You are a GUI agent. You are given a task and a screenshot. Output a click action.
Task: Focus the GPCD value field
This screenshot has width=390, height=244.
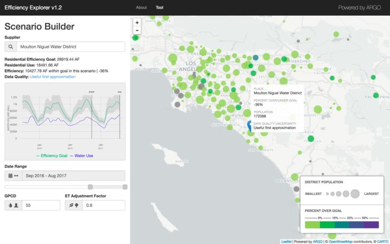pyautogui.click(x=41, y=206)
